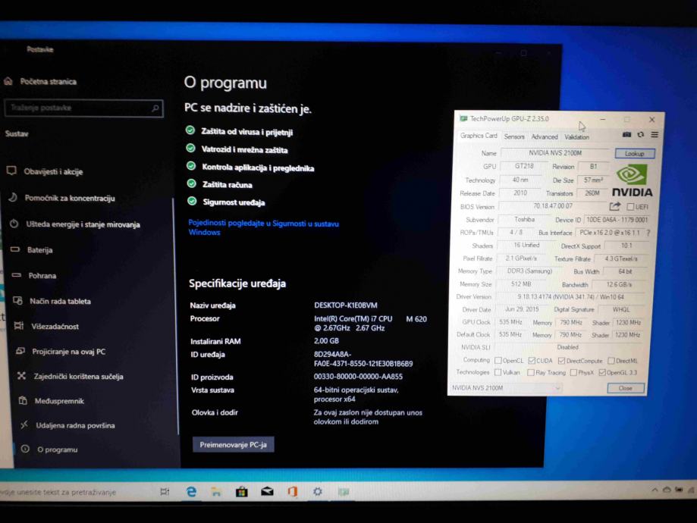The width and height of the screenshot is (697, 523).
Task: Click Zaštita od virusa i prijetnji
Action: (x=246, y=132)
